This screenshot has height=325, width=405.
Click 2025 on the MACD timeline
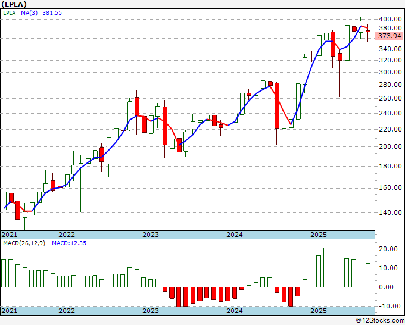coord(319,311)
